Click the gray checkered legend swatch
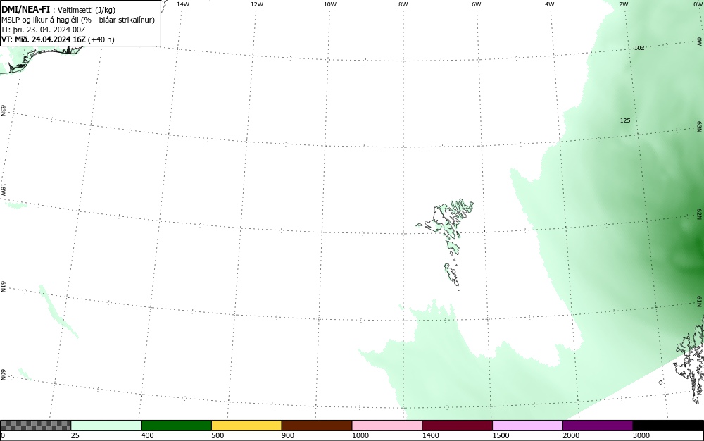Screen dimensions: 704x441 tap(35, 426)
